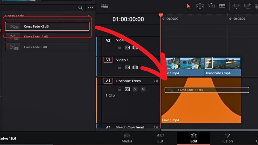The image size is (258, 145).
Task: Switch to Dynamic Trim mode
Action: pyautogui.click(x=211, y=6)
